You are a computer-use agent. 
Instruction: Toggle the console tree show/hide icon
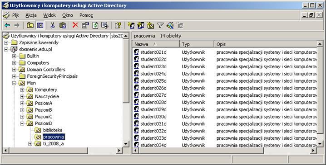[40, 25]
